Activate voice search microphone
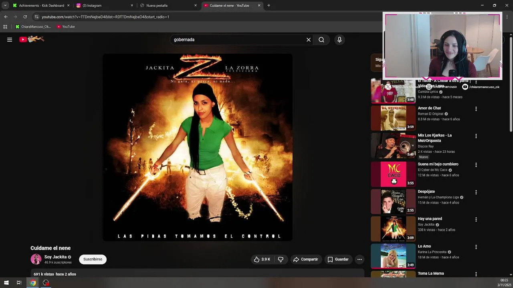Screen dimensions: 513x288 pyautogui.click(x=339, y=40)
